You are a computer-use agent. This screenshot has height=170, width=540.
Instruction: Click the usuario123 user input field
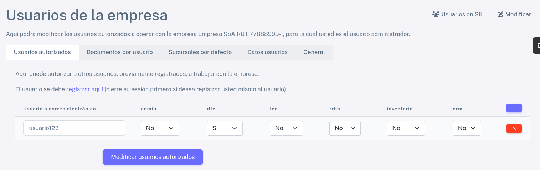(74, 128)
